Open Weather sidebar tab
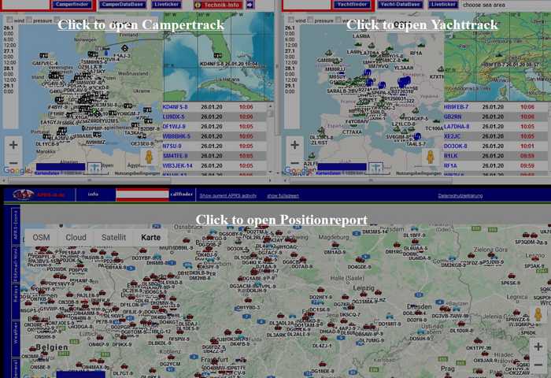Viewport: 551px width, 378px height. click(16, 338)
